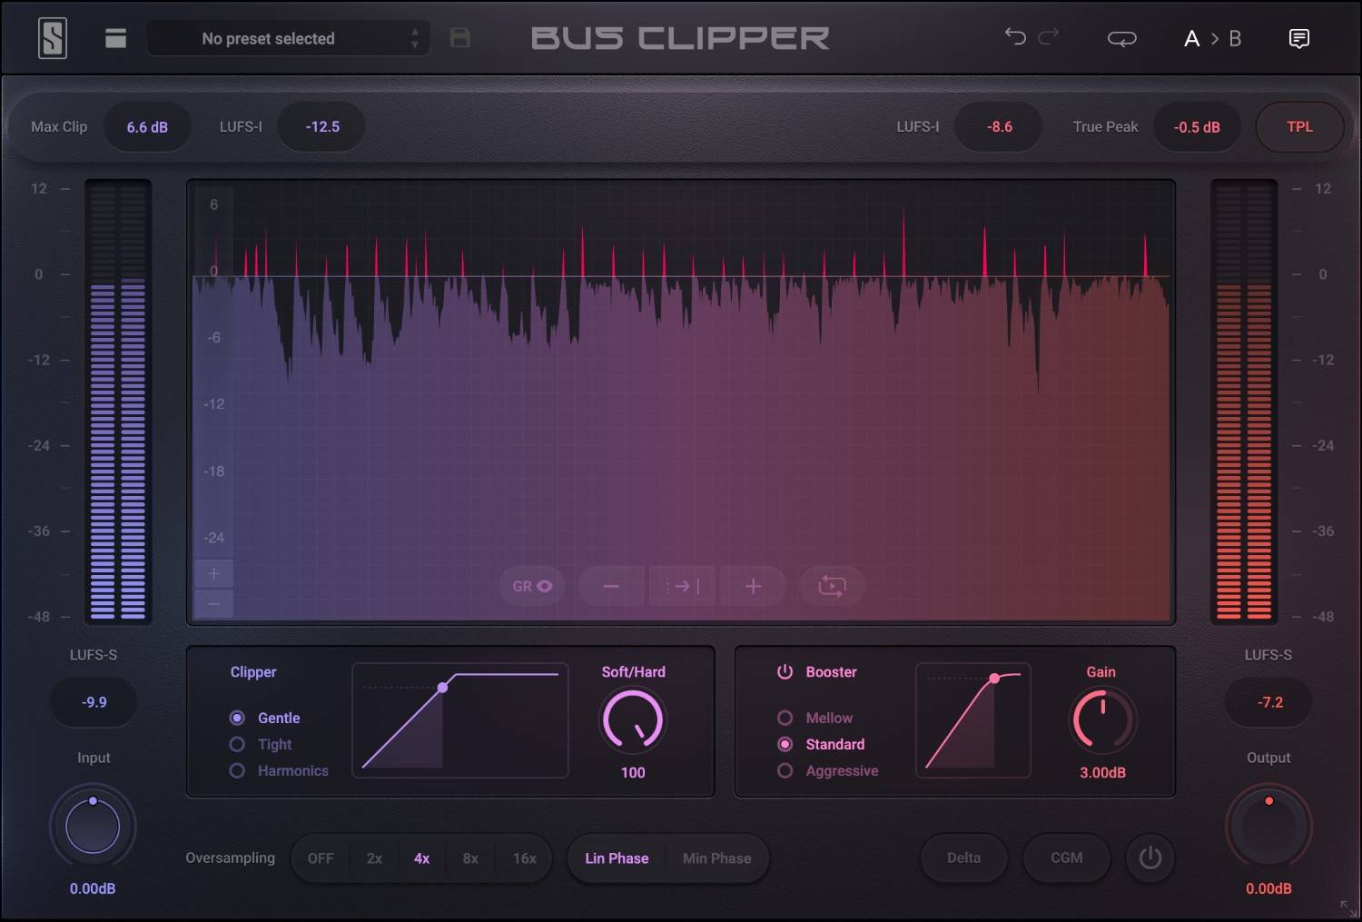Switch to the Min Phase tab
The image size is (1362, 922).
716,858
